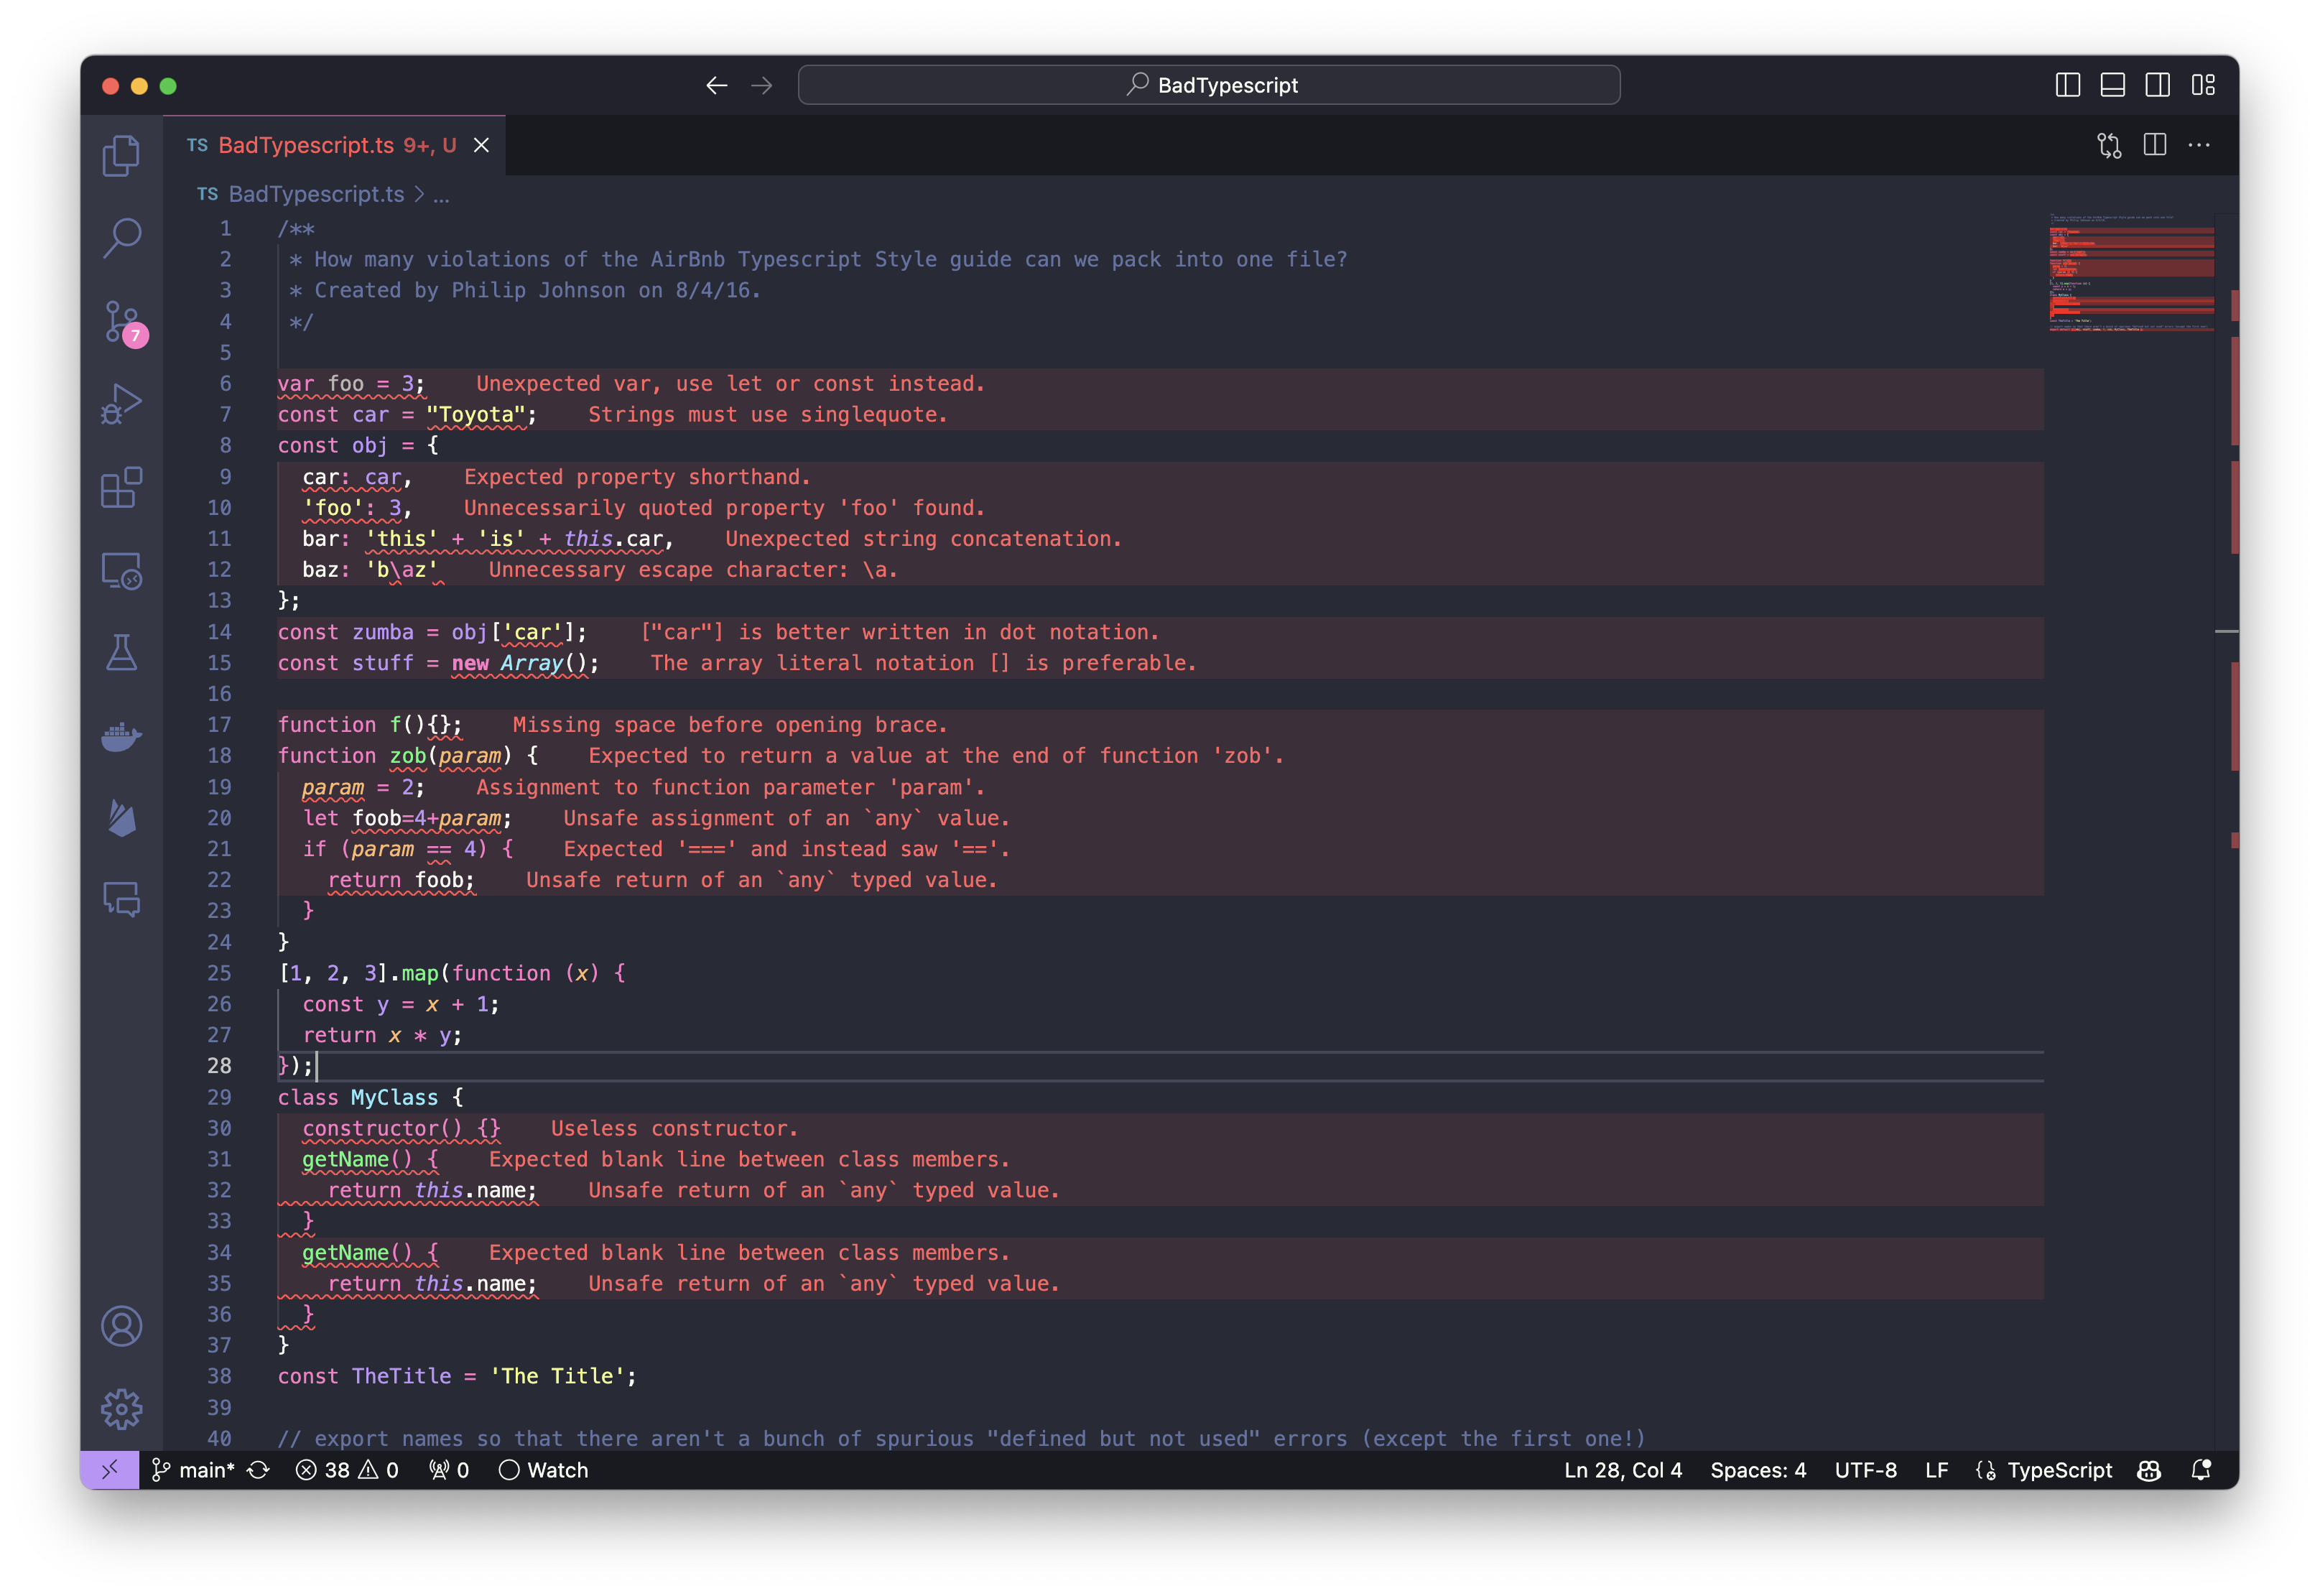Expand the breadcrumb ellipsis after BadTypescript.ts
This screenshot has width=2320, height=1596.
[441, 195]
